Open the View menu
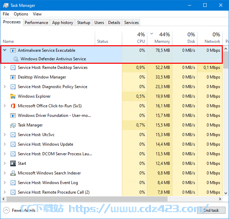This screenshot has height=219, width=229. pos(37,14)
